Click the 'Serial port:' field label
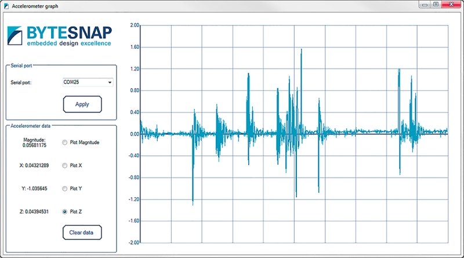The height and width of the screenshot is (258, 464). [x=21, y=82]
